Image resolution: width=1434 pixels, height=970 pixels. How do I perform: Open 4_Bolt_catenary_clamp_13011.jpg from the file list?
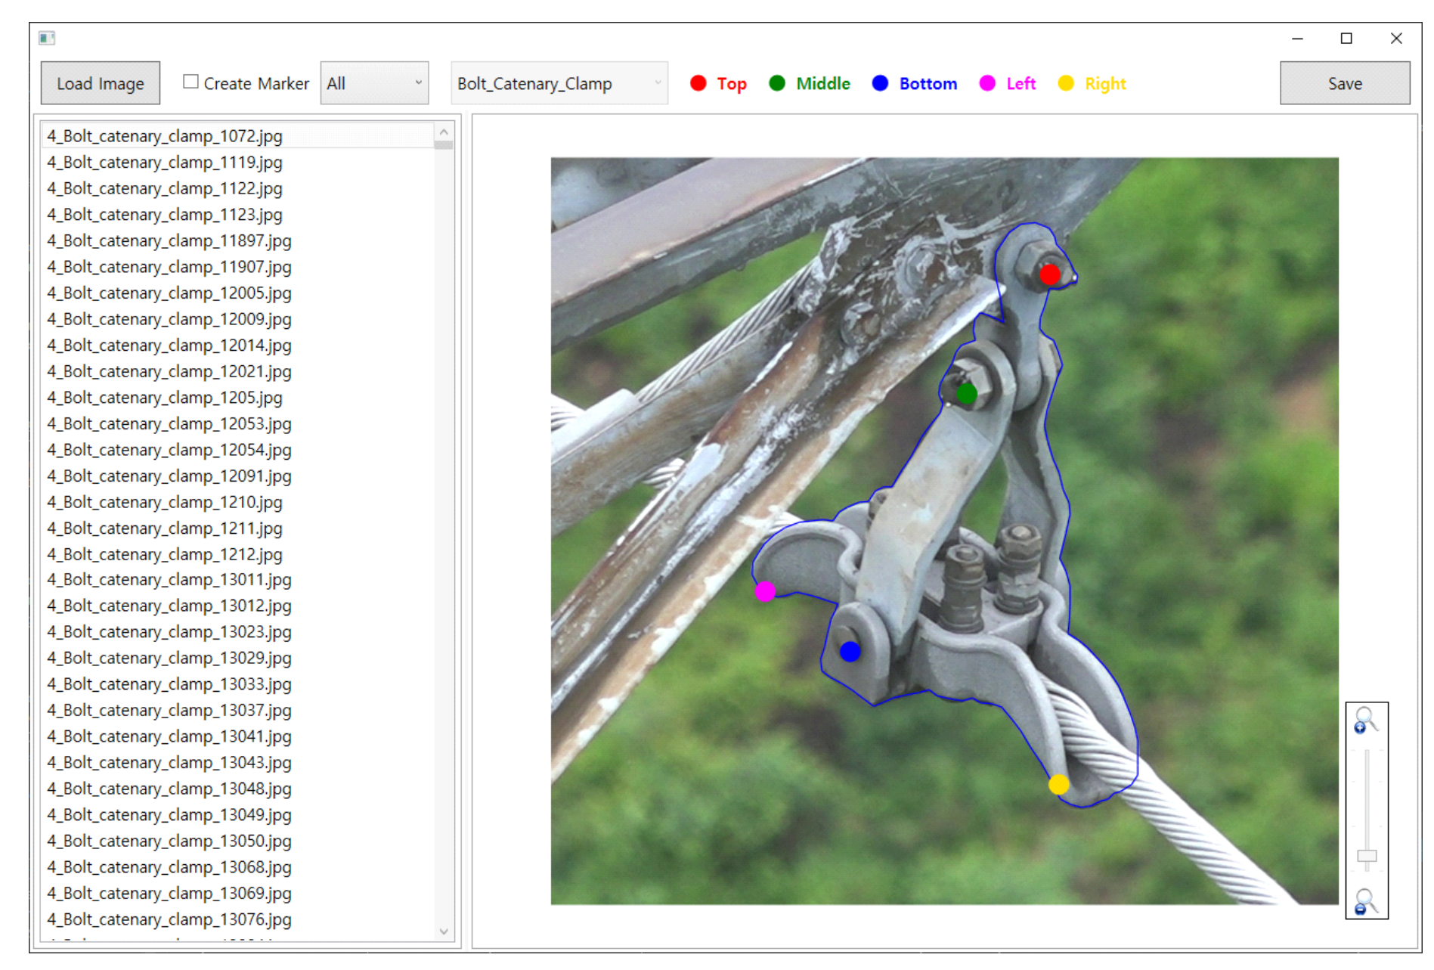pyautogui.click(x=169, y=580)
